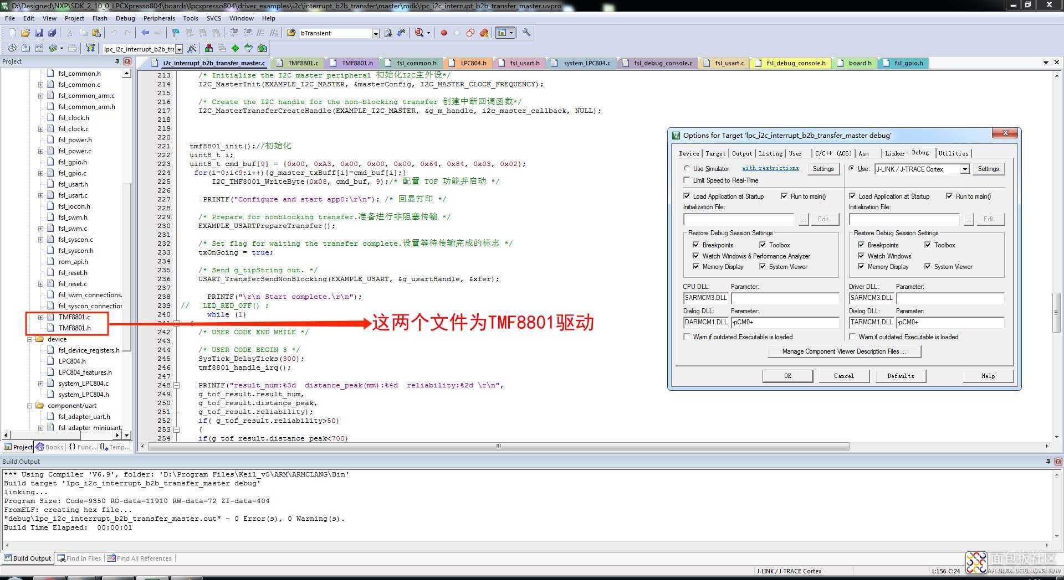Open the bTransient search combo dropdown
The width and height of the screenshot is (1064, 580).
pos(376,34)
